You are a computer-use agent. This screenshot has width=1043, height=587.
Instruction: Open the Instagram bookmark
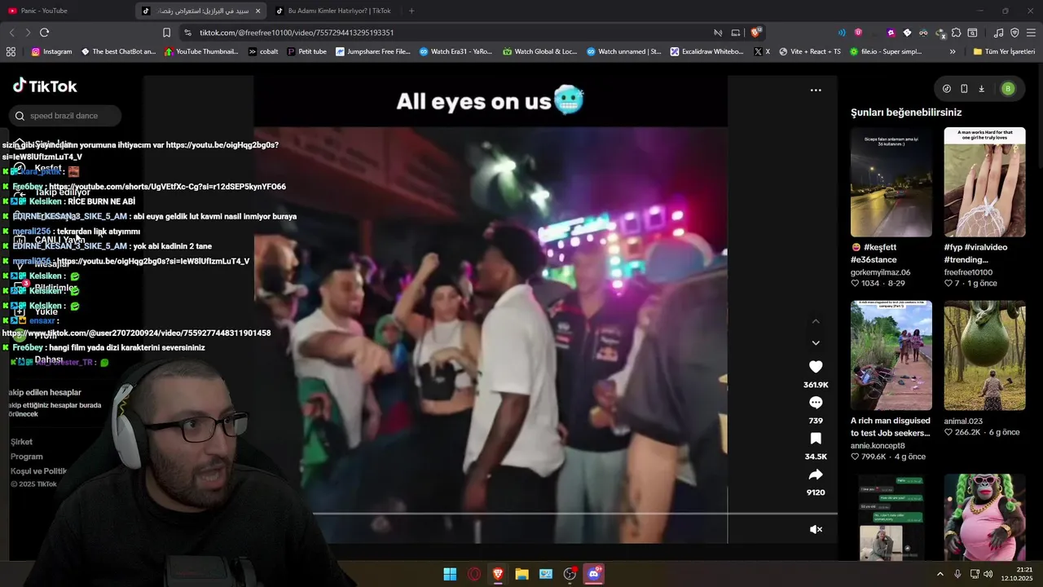tap(51, 51)
